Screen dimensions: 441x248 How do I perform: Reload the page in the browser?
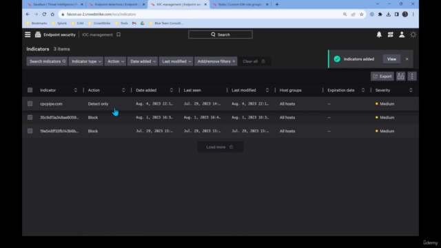click(x=44, y=14)
